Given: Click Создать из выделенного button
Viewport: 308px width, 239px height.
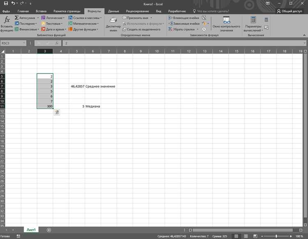Looking at the screenshot, I should click(x=141, y=30).
